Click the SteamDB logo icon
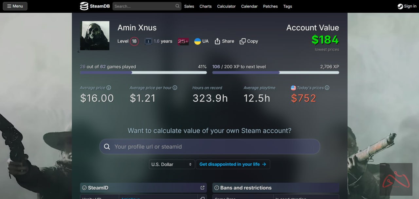 point(84,6)
